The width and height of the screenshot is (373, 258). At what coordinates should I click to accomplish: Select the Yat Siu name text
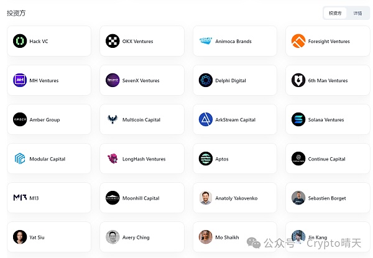tap(37, 237)
